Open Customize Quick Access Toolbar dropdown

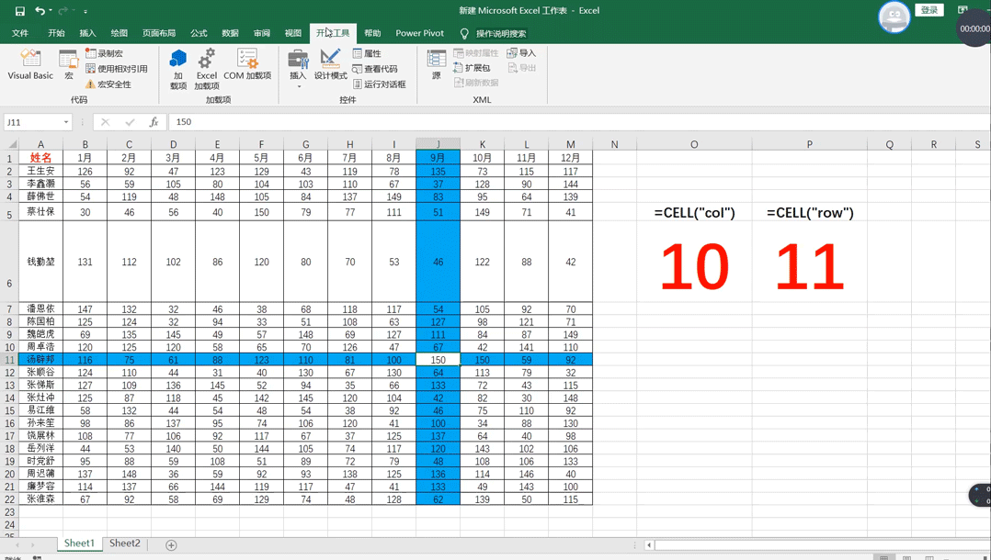click(85, 11)
